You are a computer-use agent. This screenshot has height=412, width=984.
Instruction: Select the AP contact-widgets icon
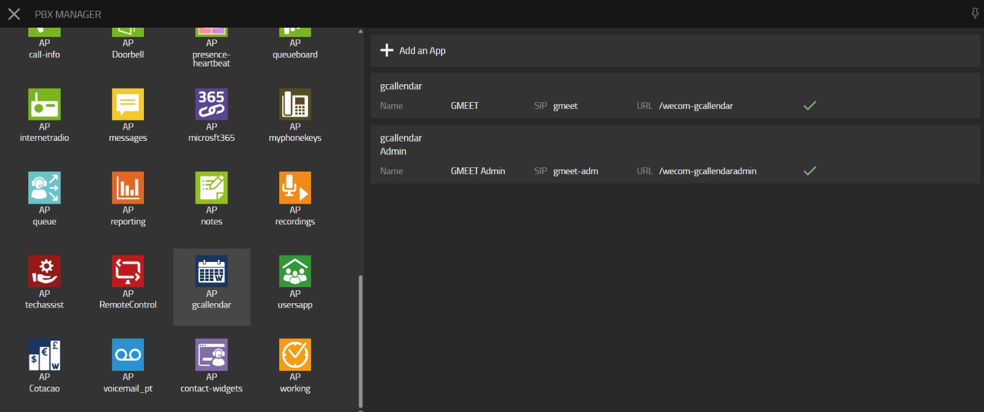click(212, 355)
